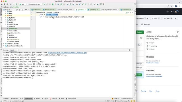Minimize the Terminal panel with minus icon
The width and height of the screenshot is (182, 102).
133,50
